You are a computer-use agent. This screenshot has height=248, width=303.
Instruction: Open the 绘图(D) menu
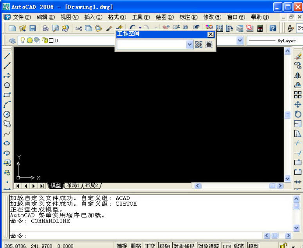pyautogui.click(x=165, y=17)
